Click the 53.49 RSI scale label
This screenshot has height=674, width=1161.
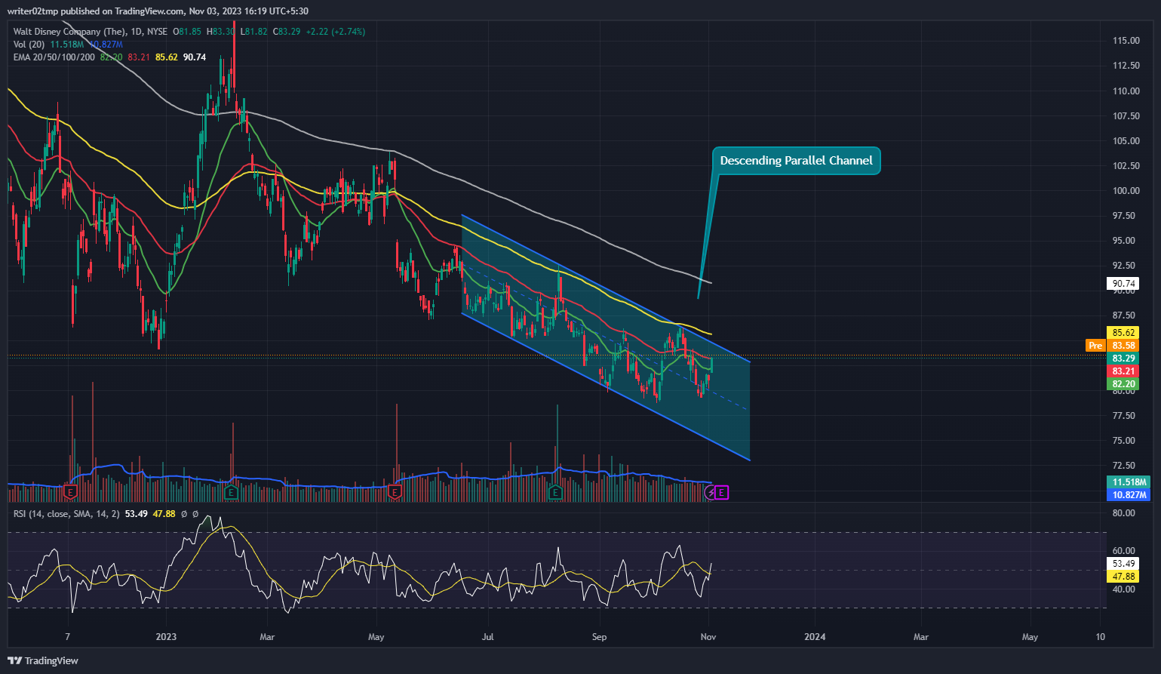(x=1123, y=564)
